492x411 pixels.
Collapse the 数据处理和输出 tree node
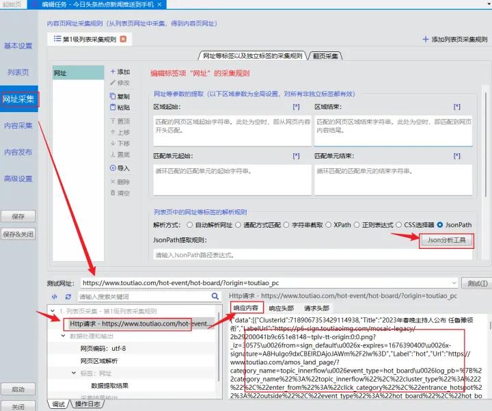(x=63, y=336)
